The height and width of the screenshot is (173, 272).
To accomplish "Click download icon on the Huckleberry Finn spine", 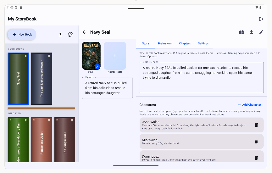I will point(11,120).
